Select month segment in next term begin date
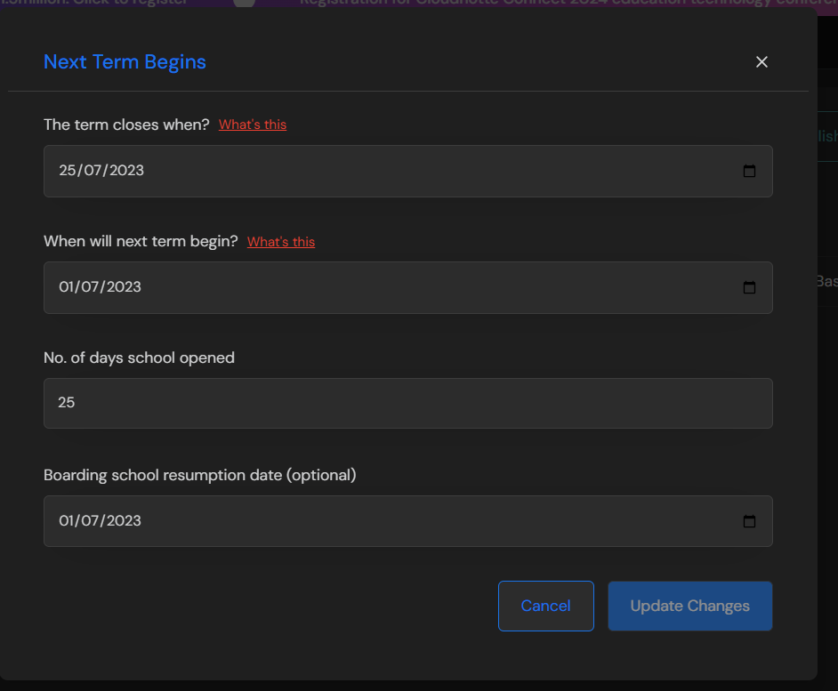 (x=92, y=287)
